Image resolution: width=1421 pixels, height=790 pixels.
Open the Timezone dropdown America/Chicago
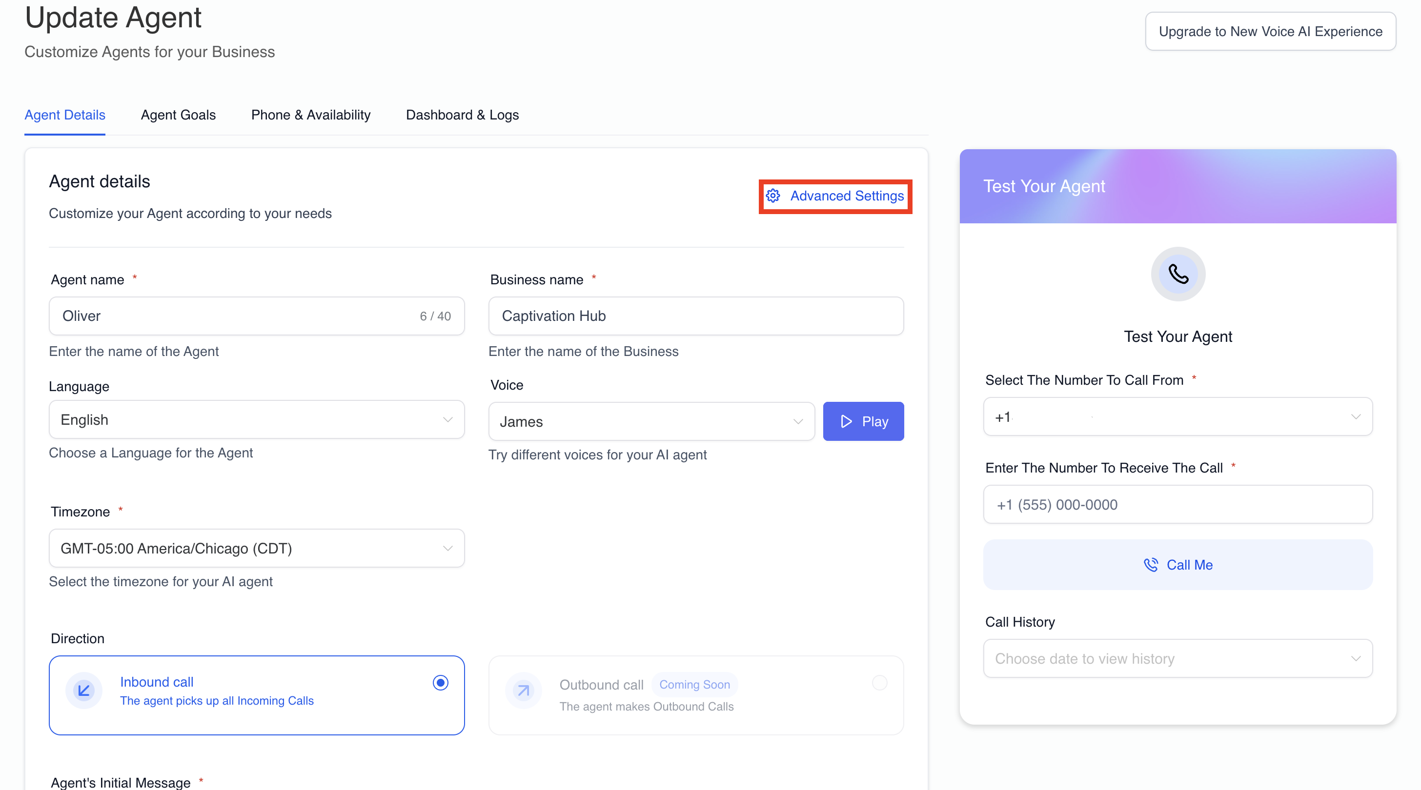(257, 549)
